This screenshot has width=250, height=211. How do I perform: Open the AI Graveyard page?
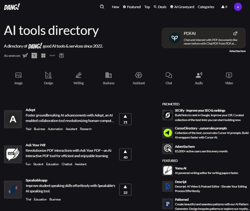click(x=182, y=7)
